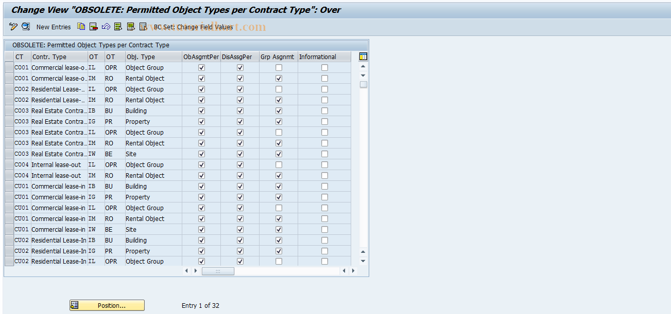Click the Select All icon
671x314 pixels.
pos(118,27)
